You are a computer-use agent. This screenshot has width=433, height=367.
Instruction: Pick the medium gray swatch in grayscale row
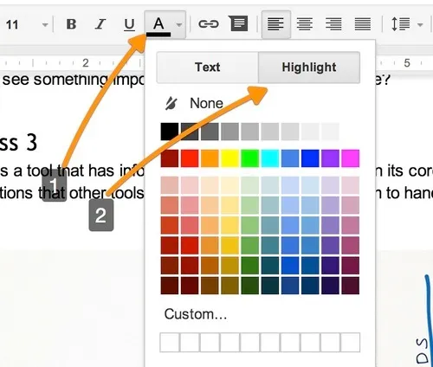coord(229,132)
